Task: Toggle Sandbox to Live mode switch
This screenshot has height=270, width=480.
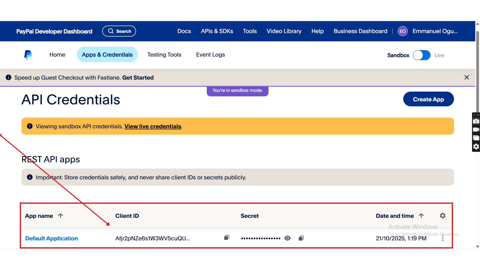Action: coord(421,55)
